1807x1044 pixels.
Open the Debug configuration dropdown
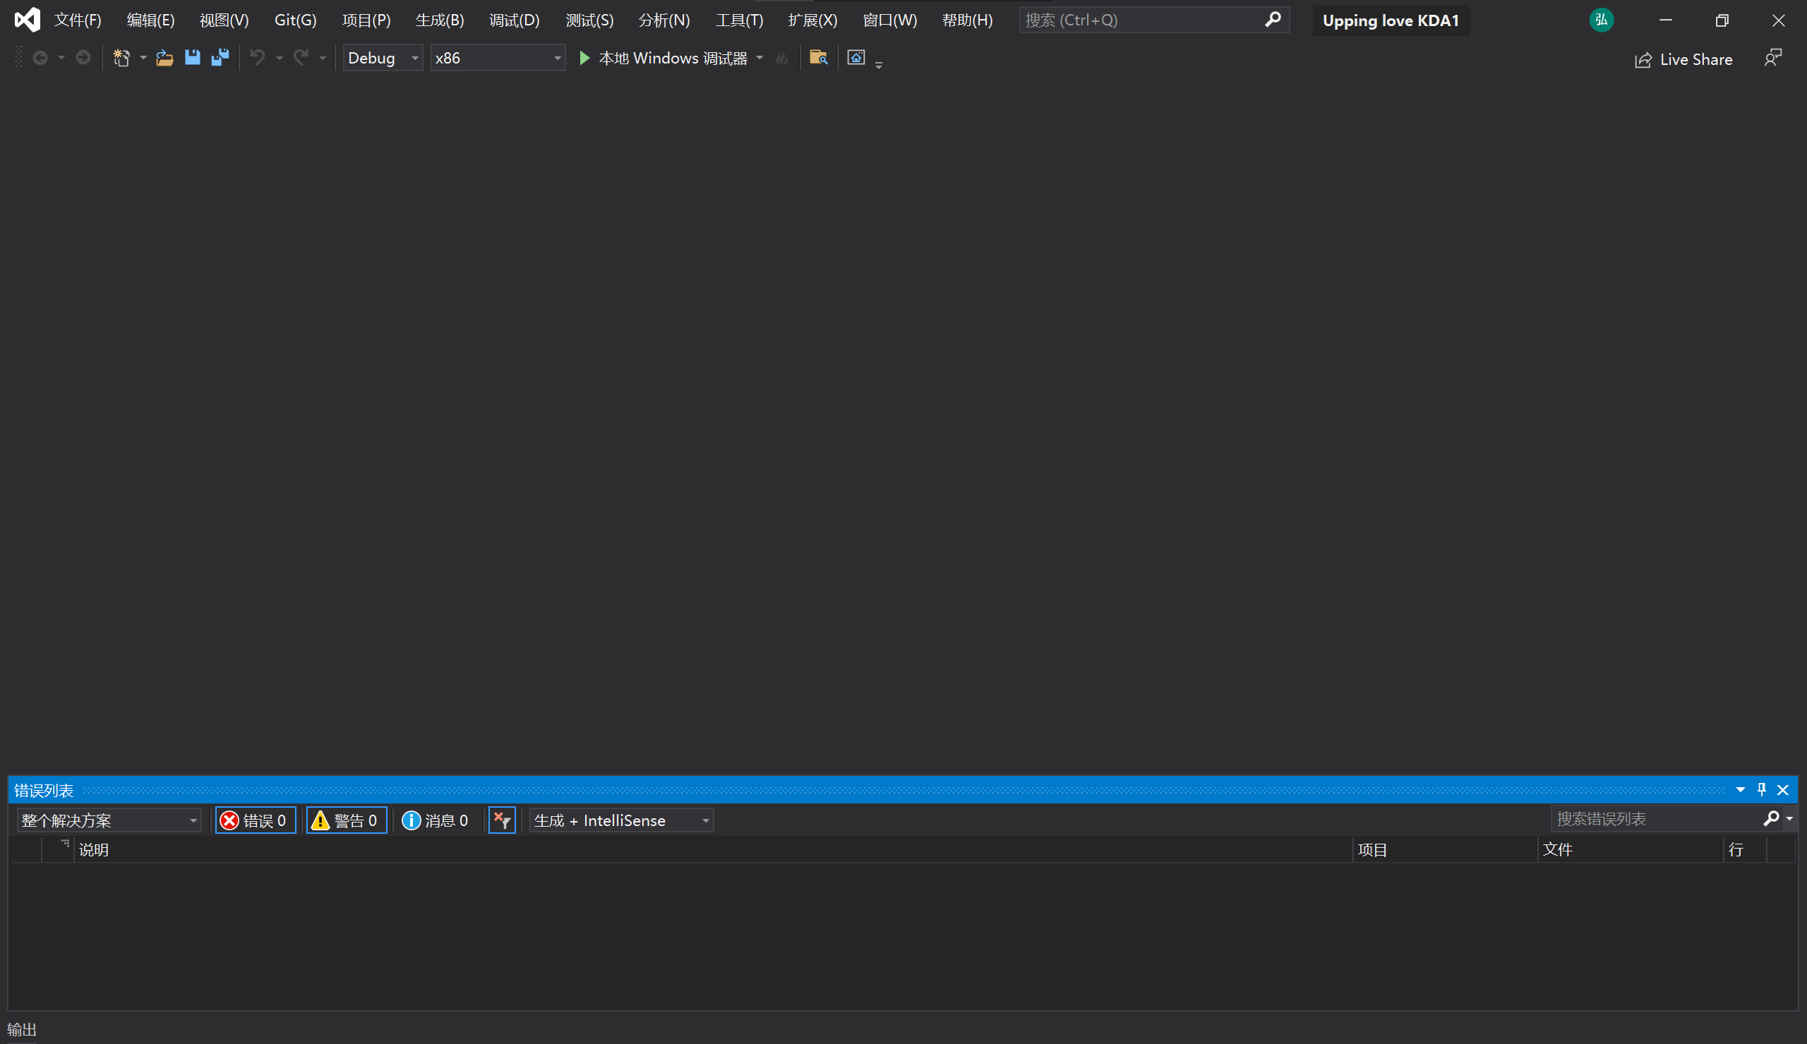tap(383, 58)
